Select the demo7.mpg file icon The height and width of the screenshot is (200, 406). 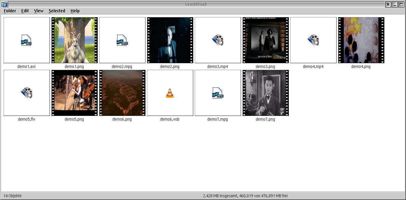(218, 93)
